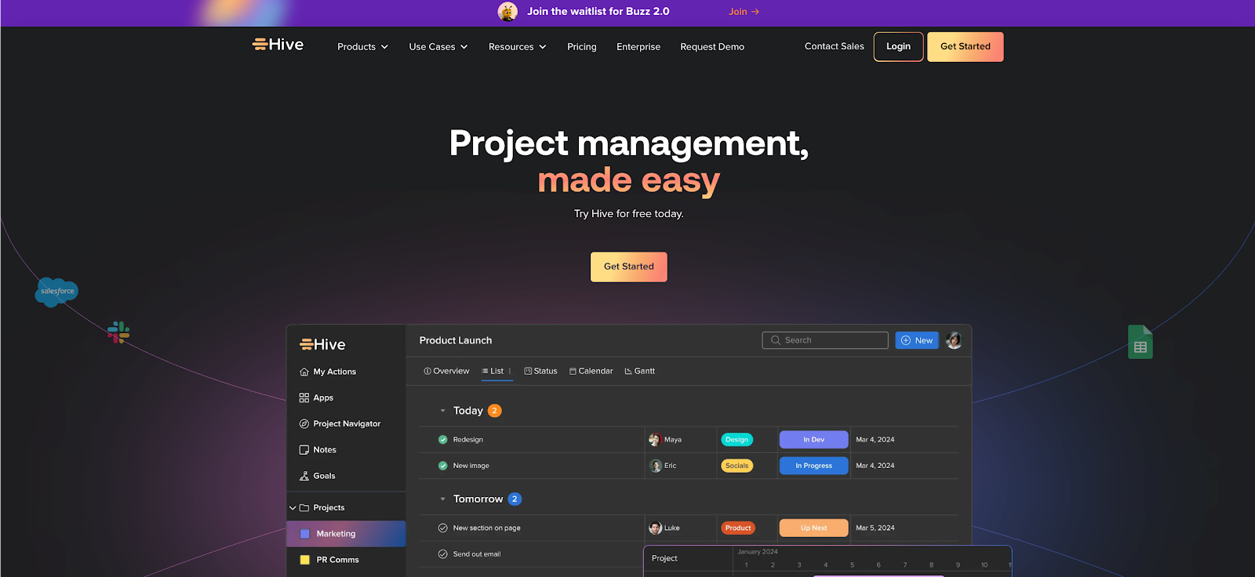This screenshot has width=1255, height=577.
Task: Click the Search field in Product Launch
Action: point(824,340)
